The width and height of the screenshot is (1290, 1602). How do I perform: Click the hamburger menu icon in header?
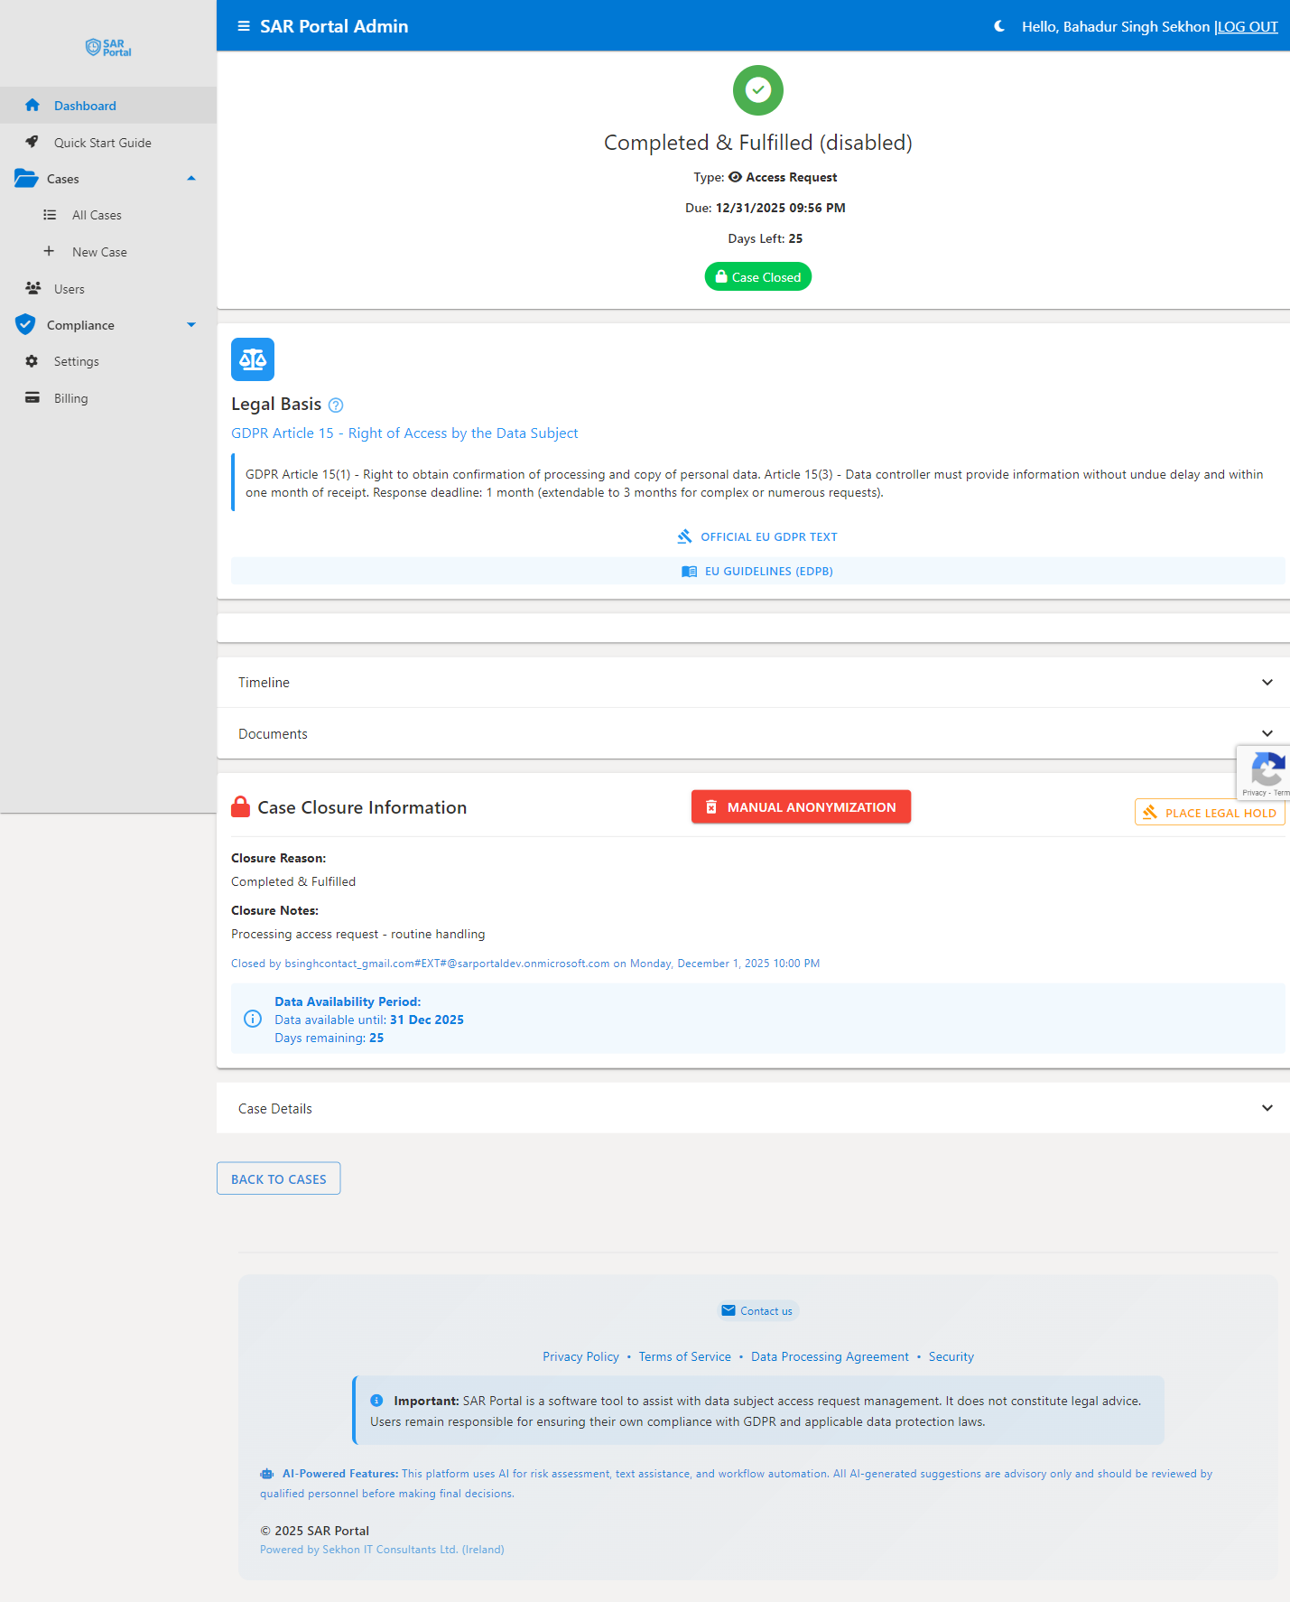click(x=243, y=26)
